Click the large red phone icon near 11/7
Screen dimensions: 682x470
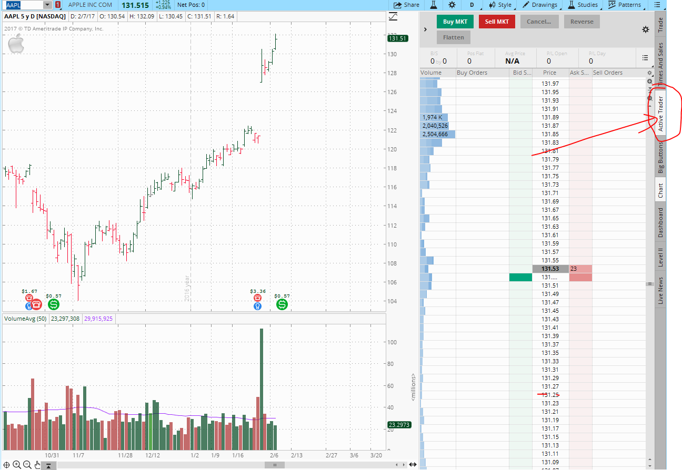pos(36,304)
